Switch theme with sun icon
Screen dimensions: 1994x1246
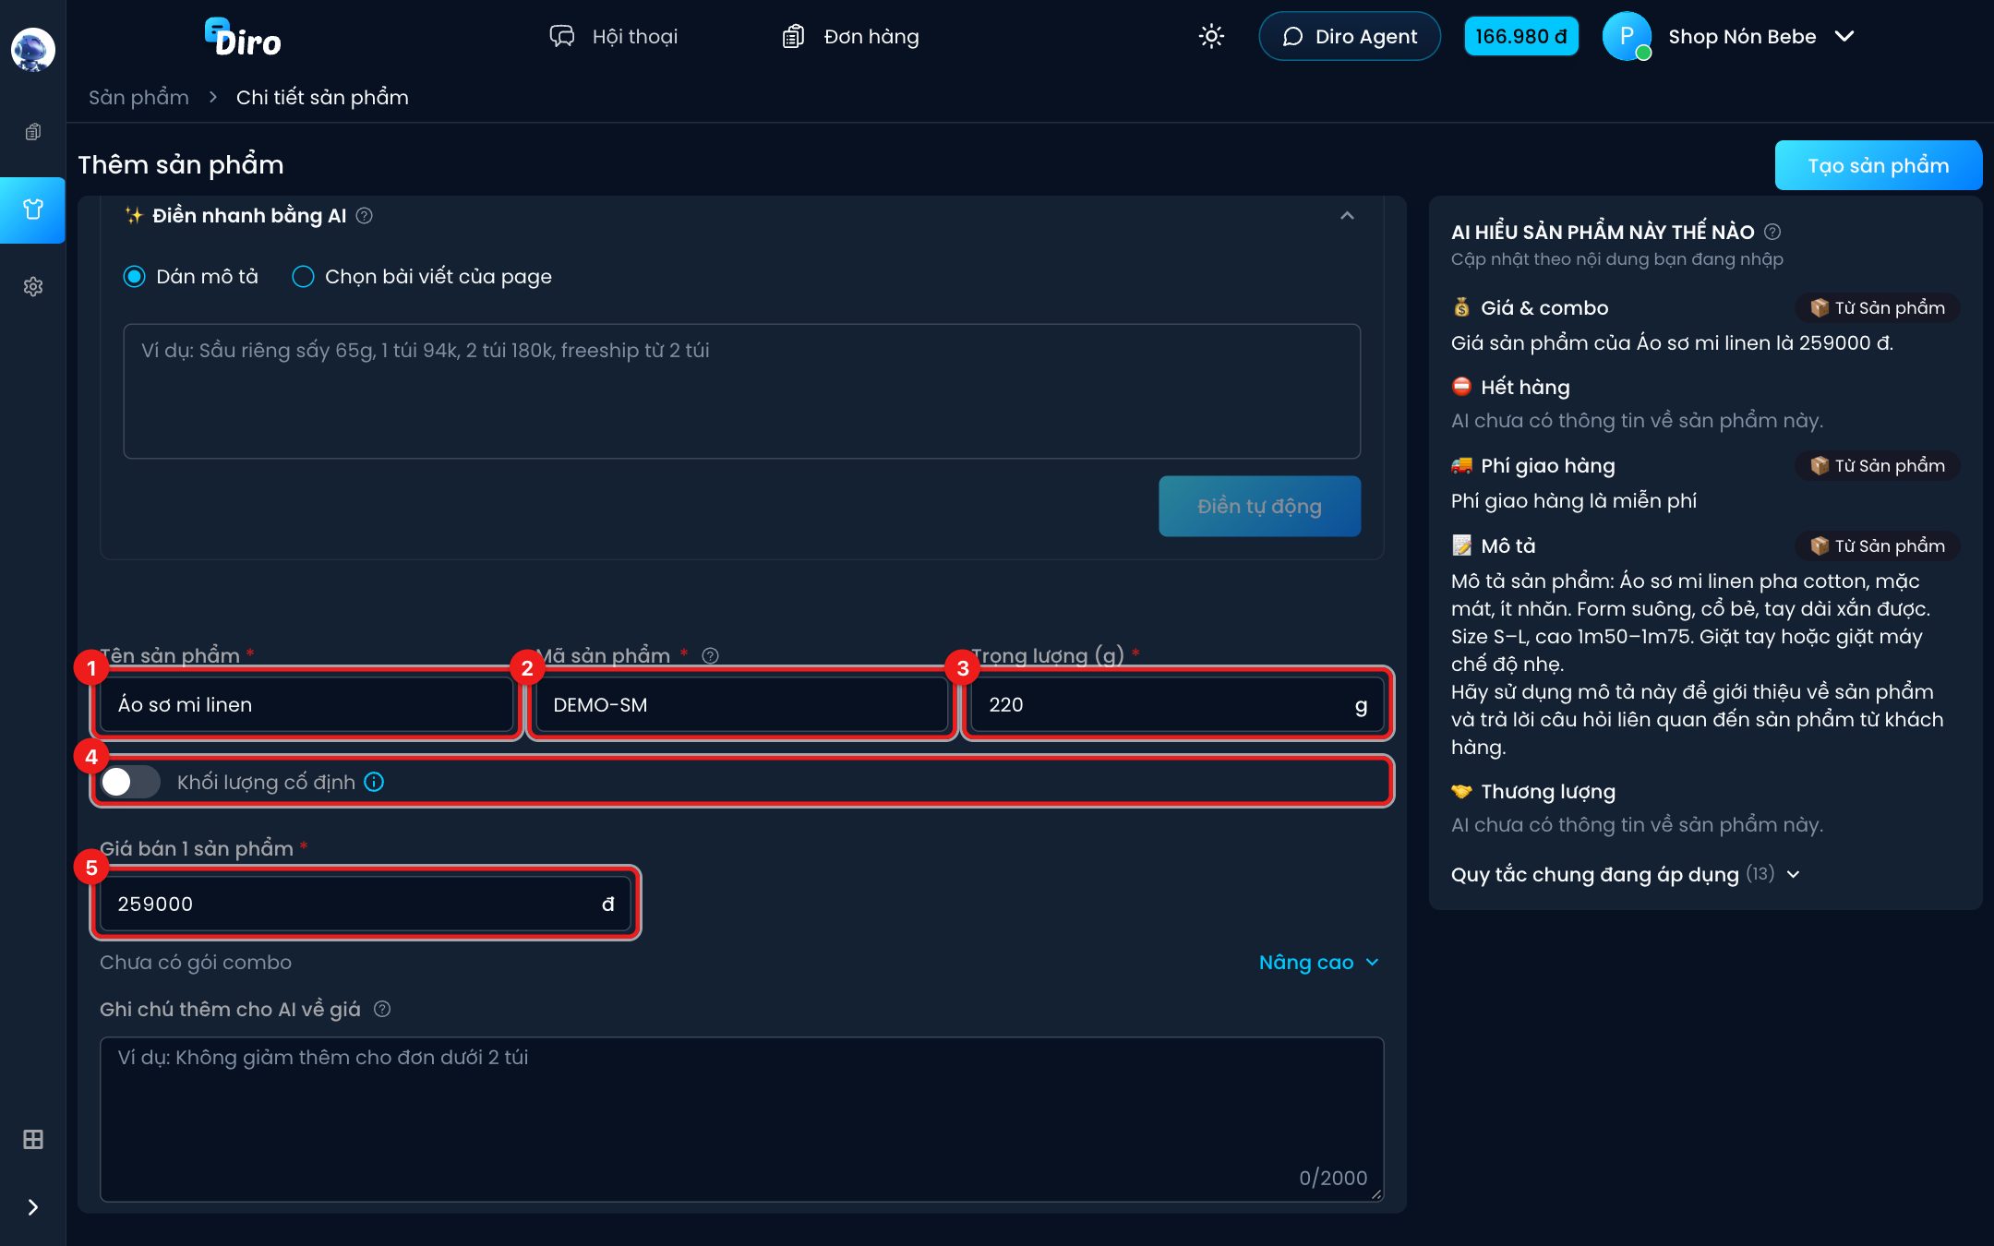coord(1211,36)
